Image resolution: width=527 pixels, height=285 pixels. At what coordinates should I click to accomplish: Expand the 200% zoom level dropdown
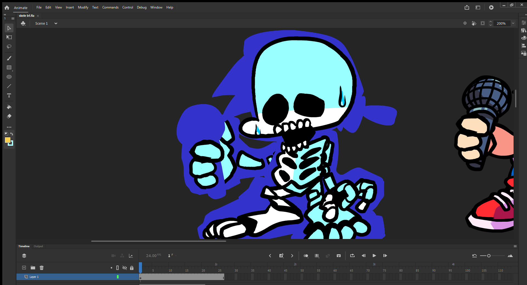tap(513, 24)
